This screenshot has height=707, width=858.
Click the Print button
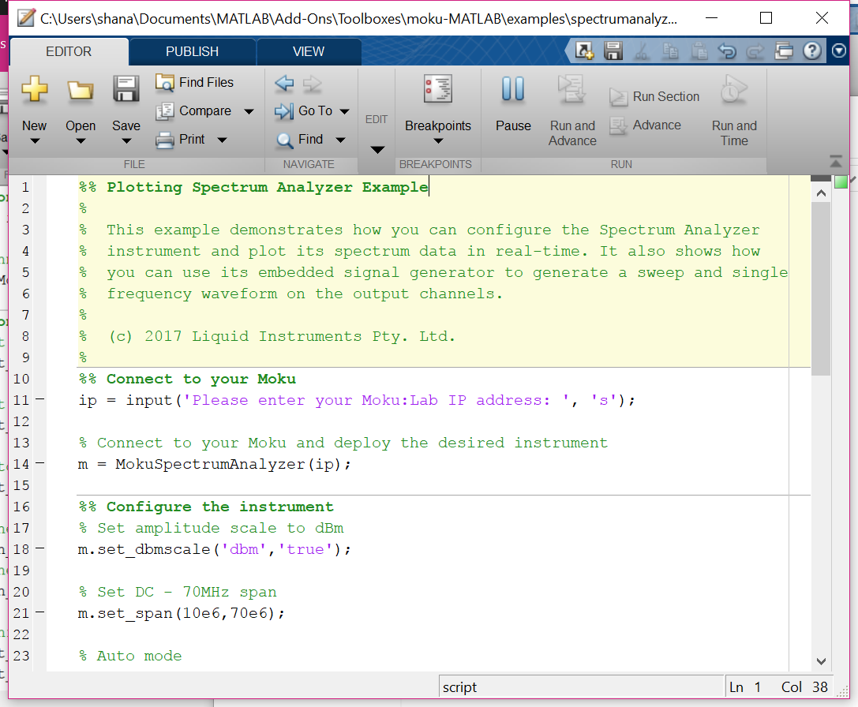tap(181, 140)
